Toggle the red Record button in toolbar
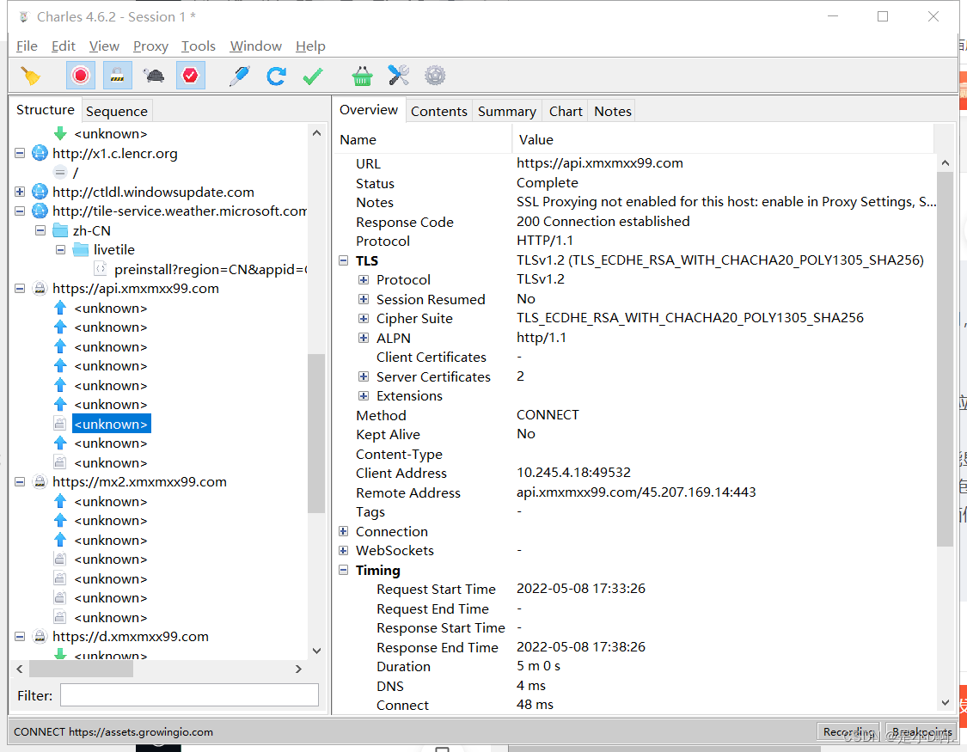Screen dimensions: 967x752 [80, 76]
